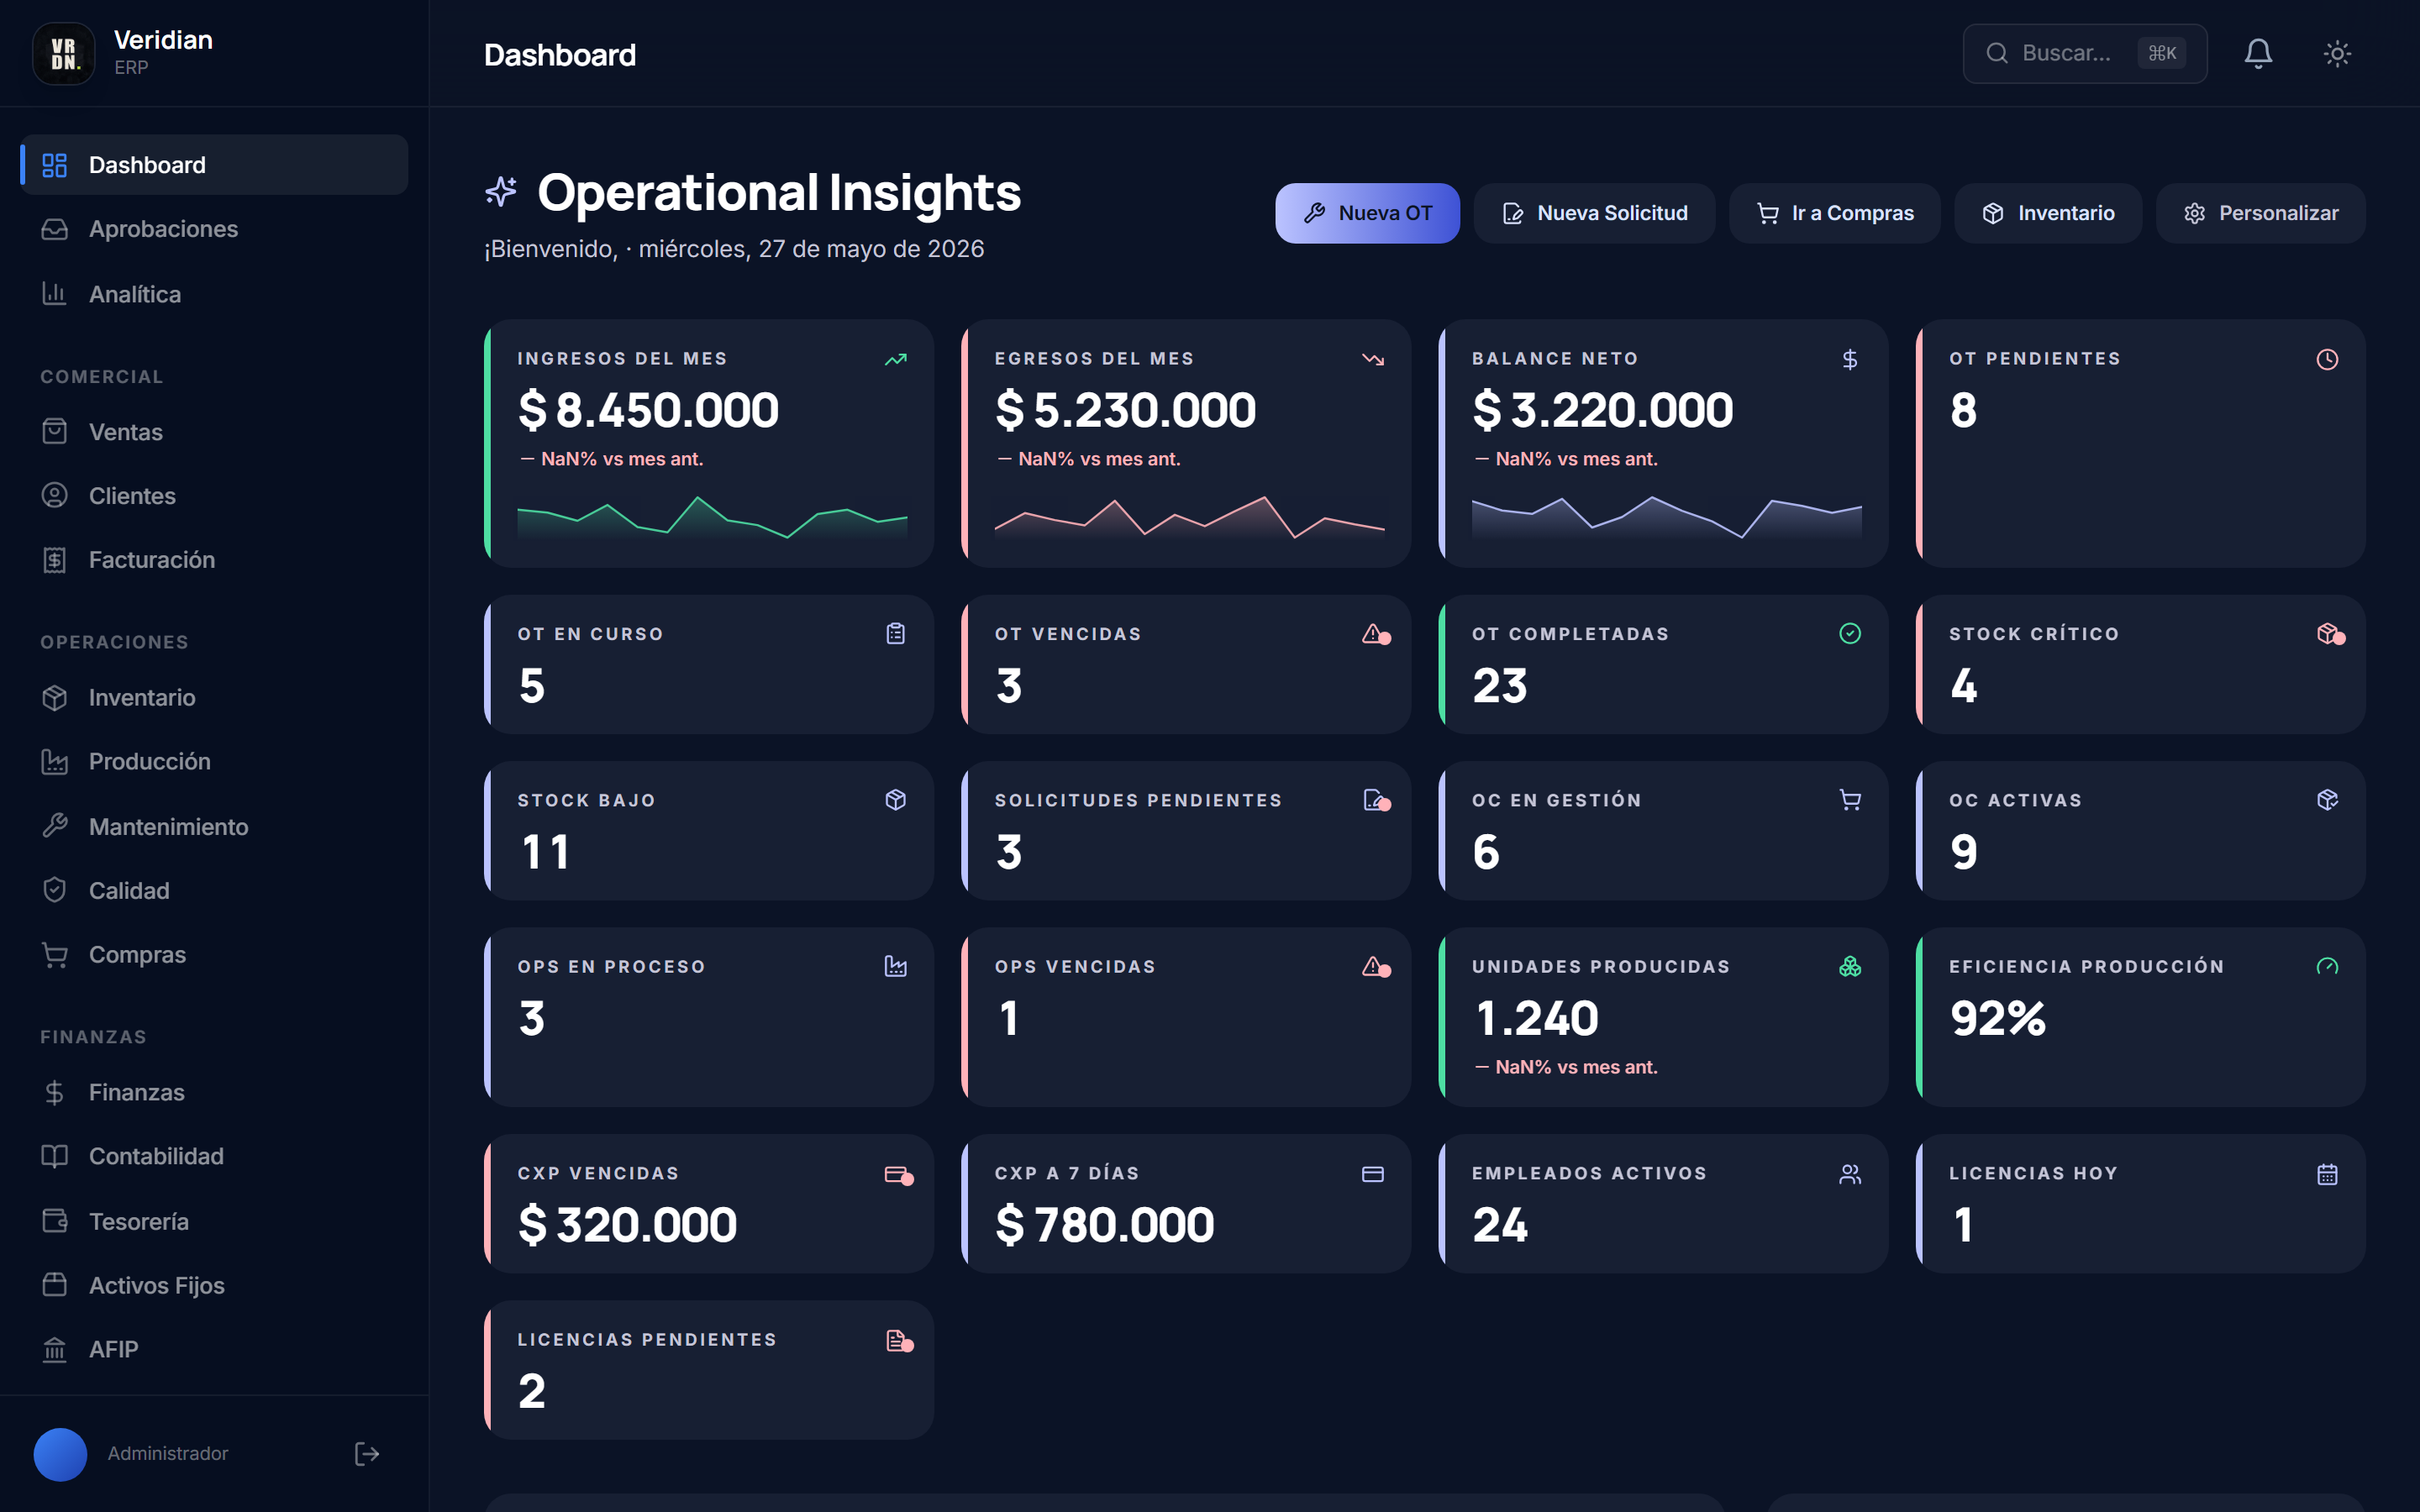
Task: Click trending-up icon on Ingresos del Mes
Action: (x=896, y=359)
